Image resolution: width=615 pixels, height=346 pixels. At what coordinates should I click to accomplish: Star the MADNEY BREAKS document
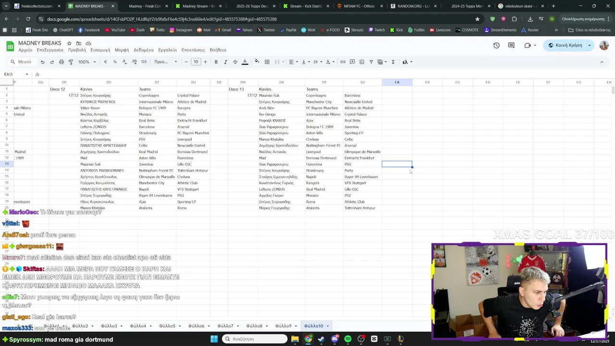69,43
